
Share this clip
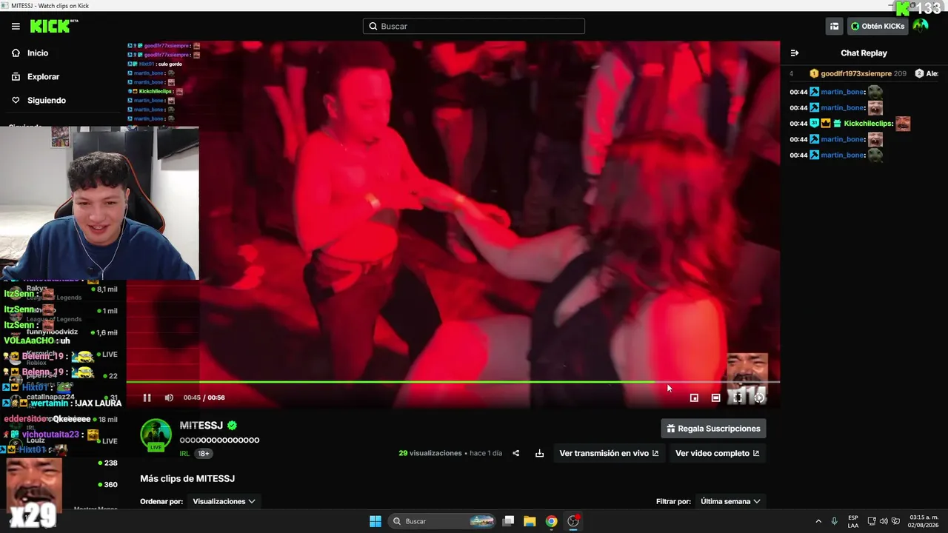[516, 453]
